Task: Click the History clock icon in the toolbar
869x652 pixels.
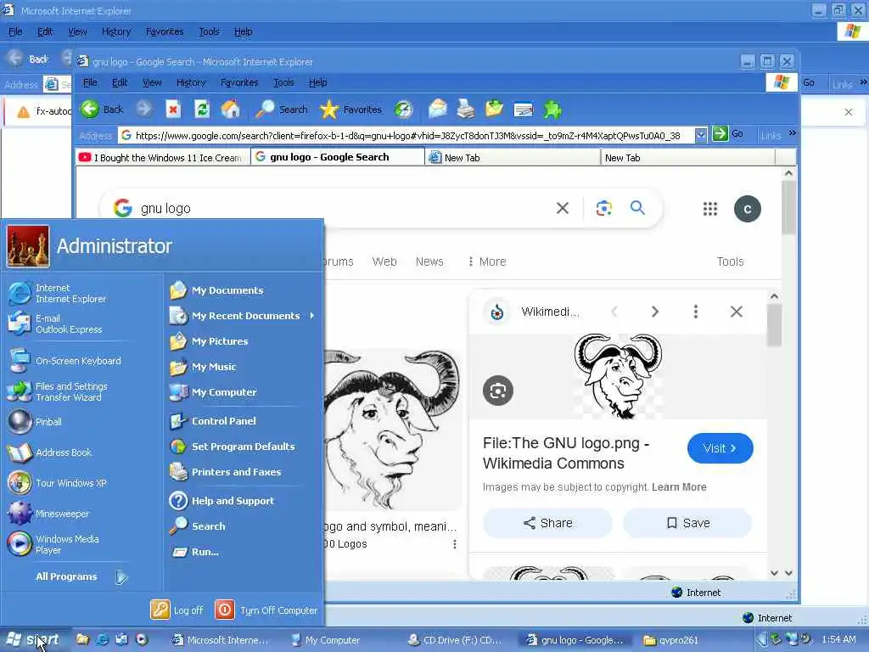Action: pyautogui.click(x=403, y=110)
